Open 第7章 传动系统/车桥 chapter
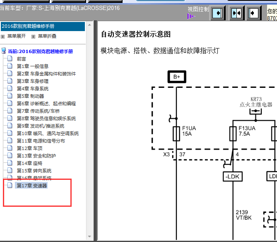 pyautogui.click(x=38, y=111)
